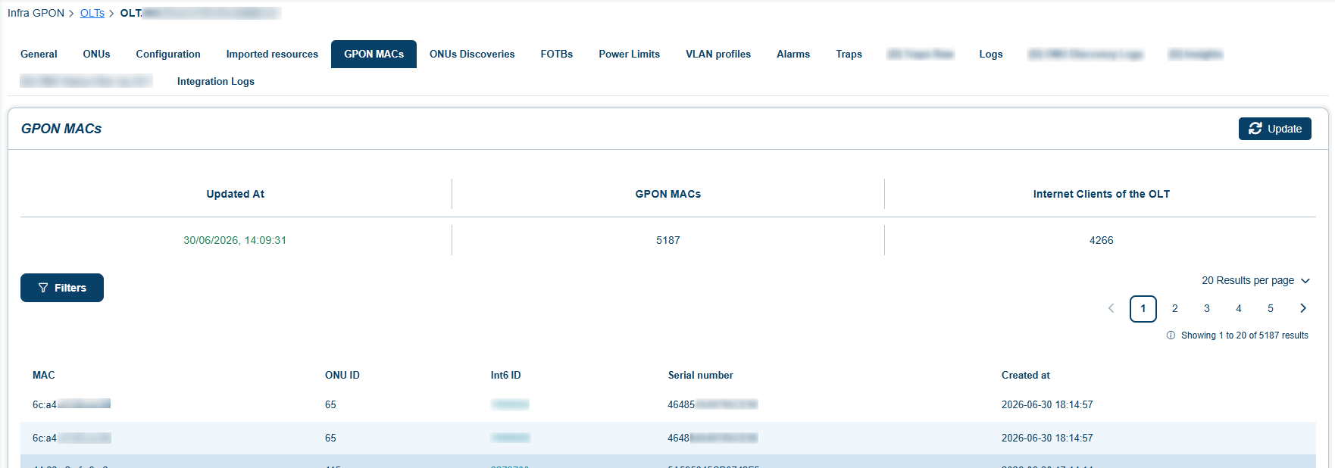This screenshot has width=1335, height=468.
Task: Jump to page 5 of results
Action: point(1271,308)
